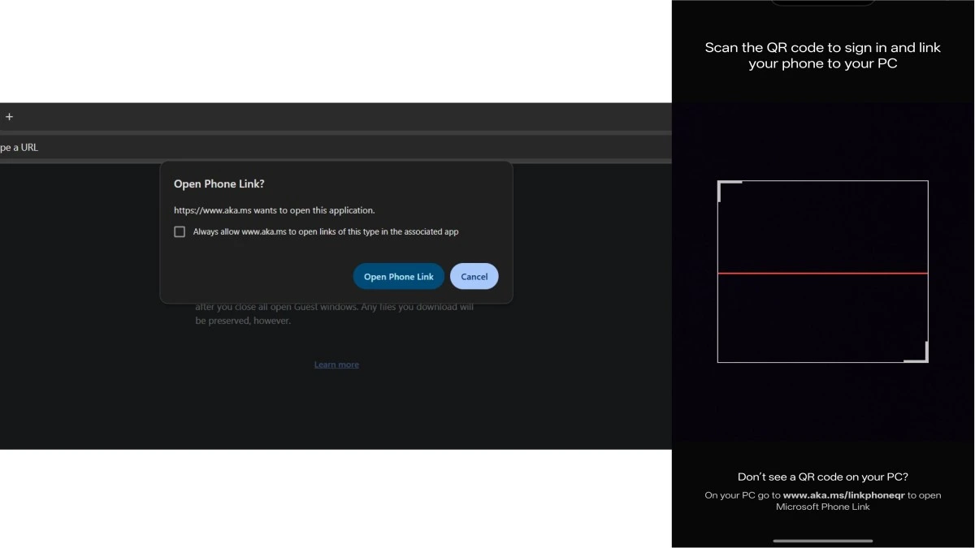
Task: Tap the 'Scan the QR code' heading
Action: (x=822, y=55)
